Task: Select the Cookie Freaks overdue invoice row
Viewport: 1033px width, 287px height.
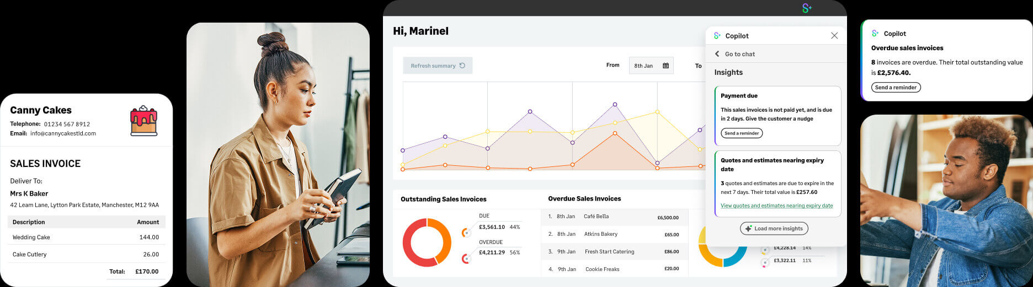Action: [x=614, y=269]
